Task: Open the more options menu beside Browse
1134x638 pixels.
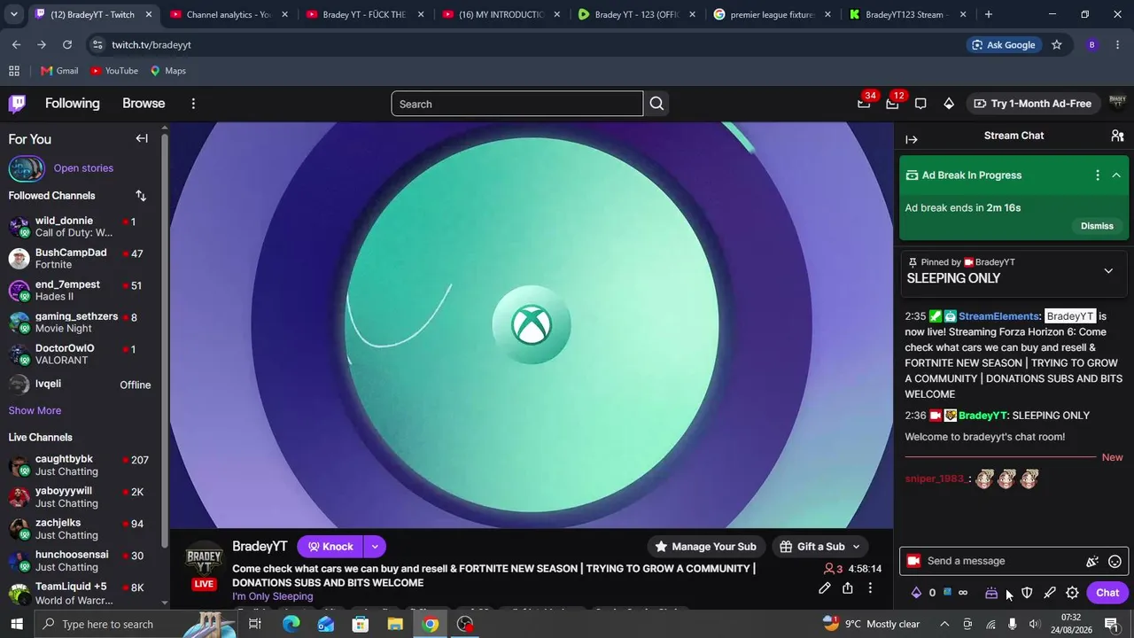Action: pos(193,104)
